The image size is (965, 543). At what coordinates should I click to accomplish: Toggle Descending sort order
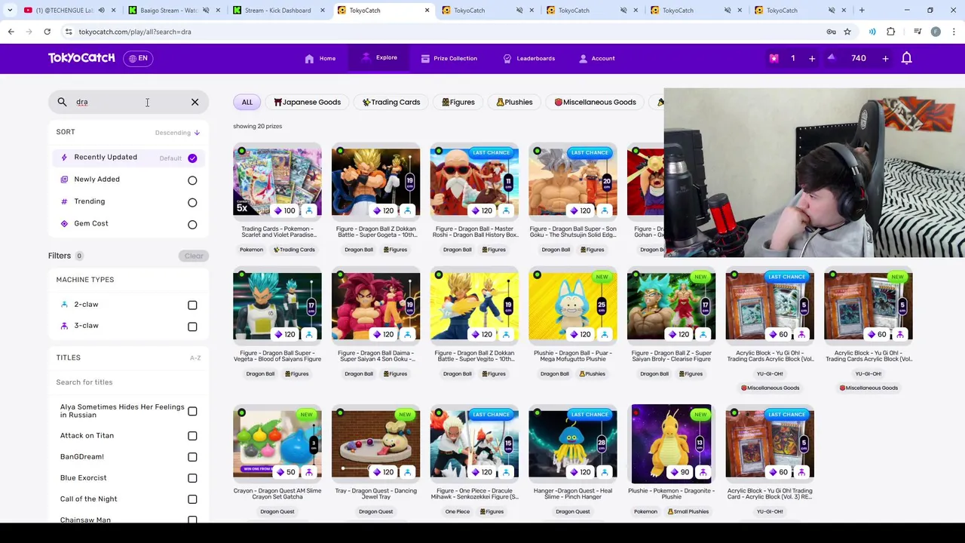(177, 133)
